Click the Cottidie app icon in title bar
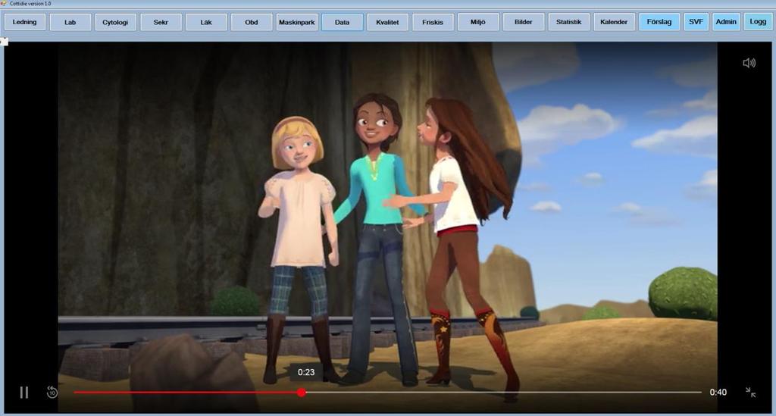This screenshot has width=776, height=416. click(x=4, y=4)
